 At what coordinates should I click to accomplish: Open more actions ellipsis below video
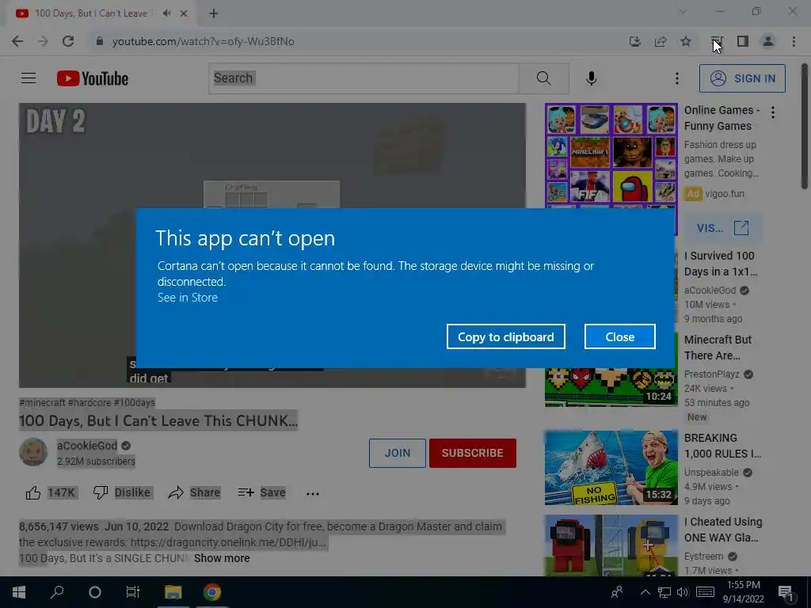point(312,493)
